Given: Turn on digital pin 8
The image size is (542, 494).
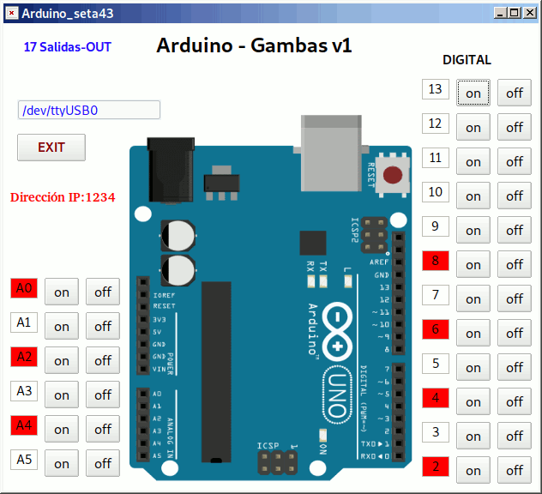Looking at the screenshot, I should 473,264.
